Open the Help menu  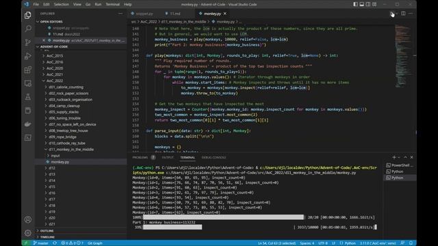[x=128, y=4]
